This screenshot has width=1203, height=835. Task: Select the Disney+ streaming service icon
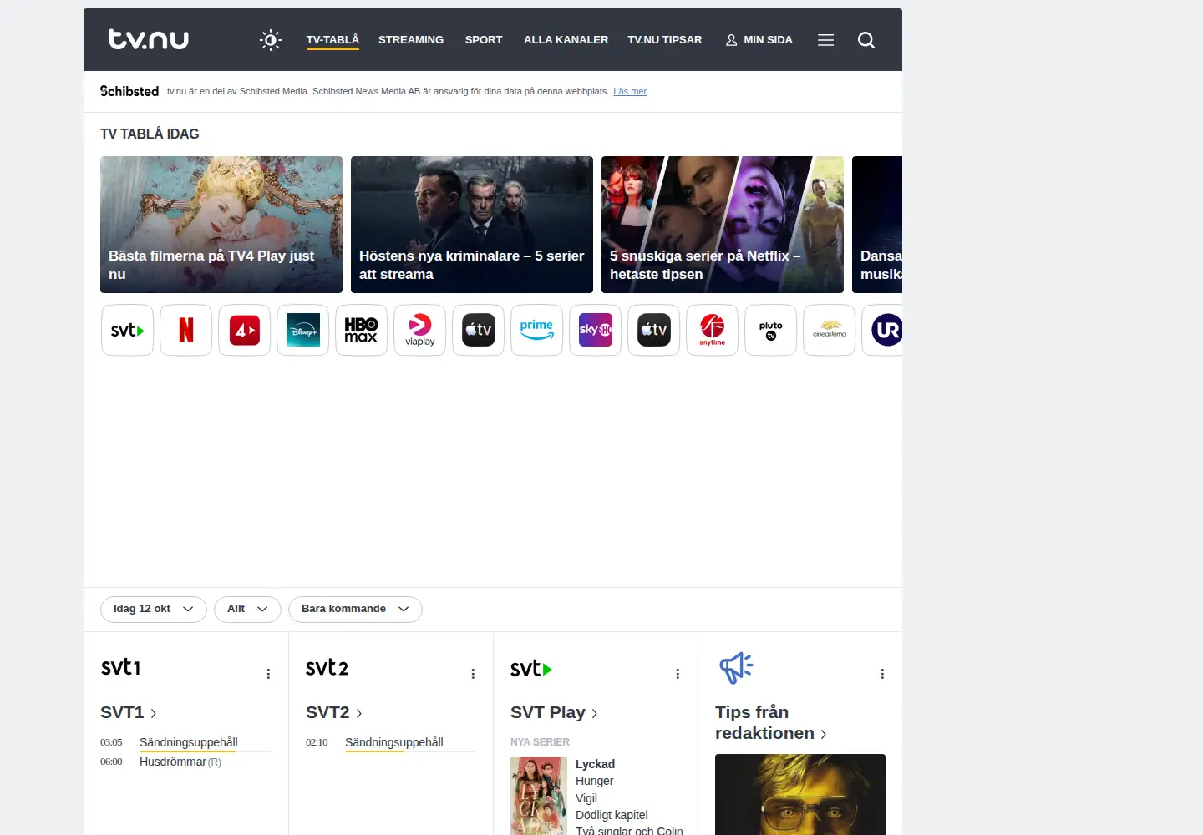[303, 331]
